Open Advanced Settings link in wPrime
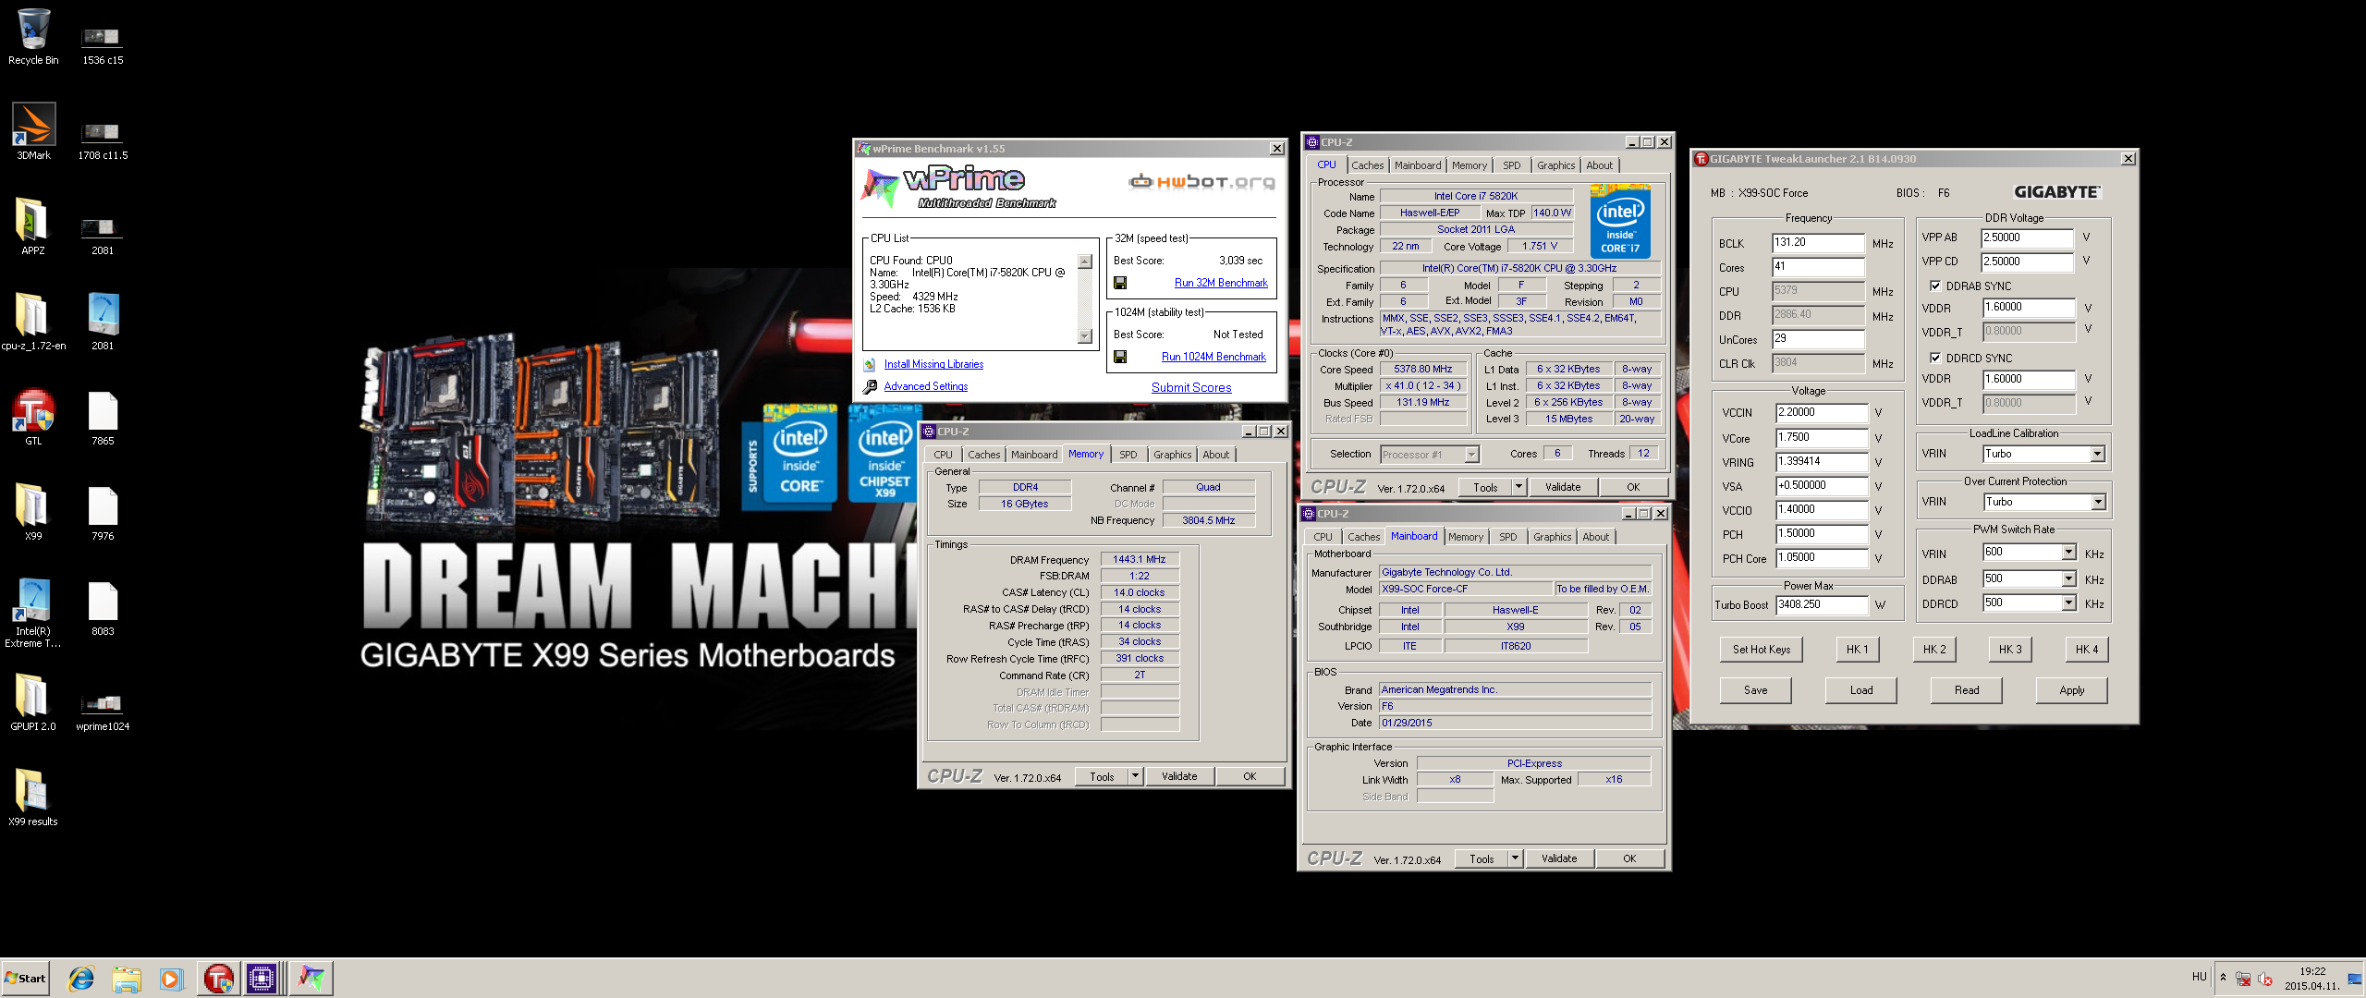The width and height of the screenshot is (2366, 998). coord(925,386)
